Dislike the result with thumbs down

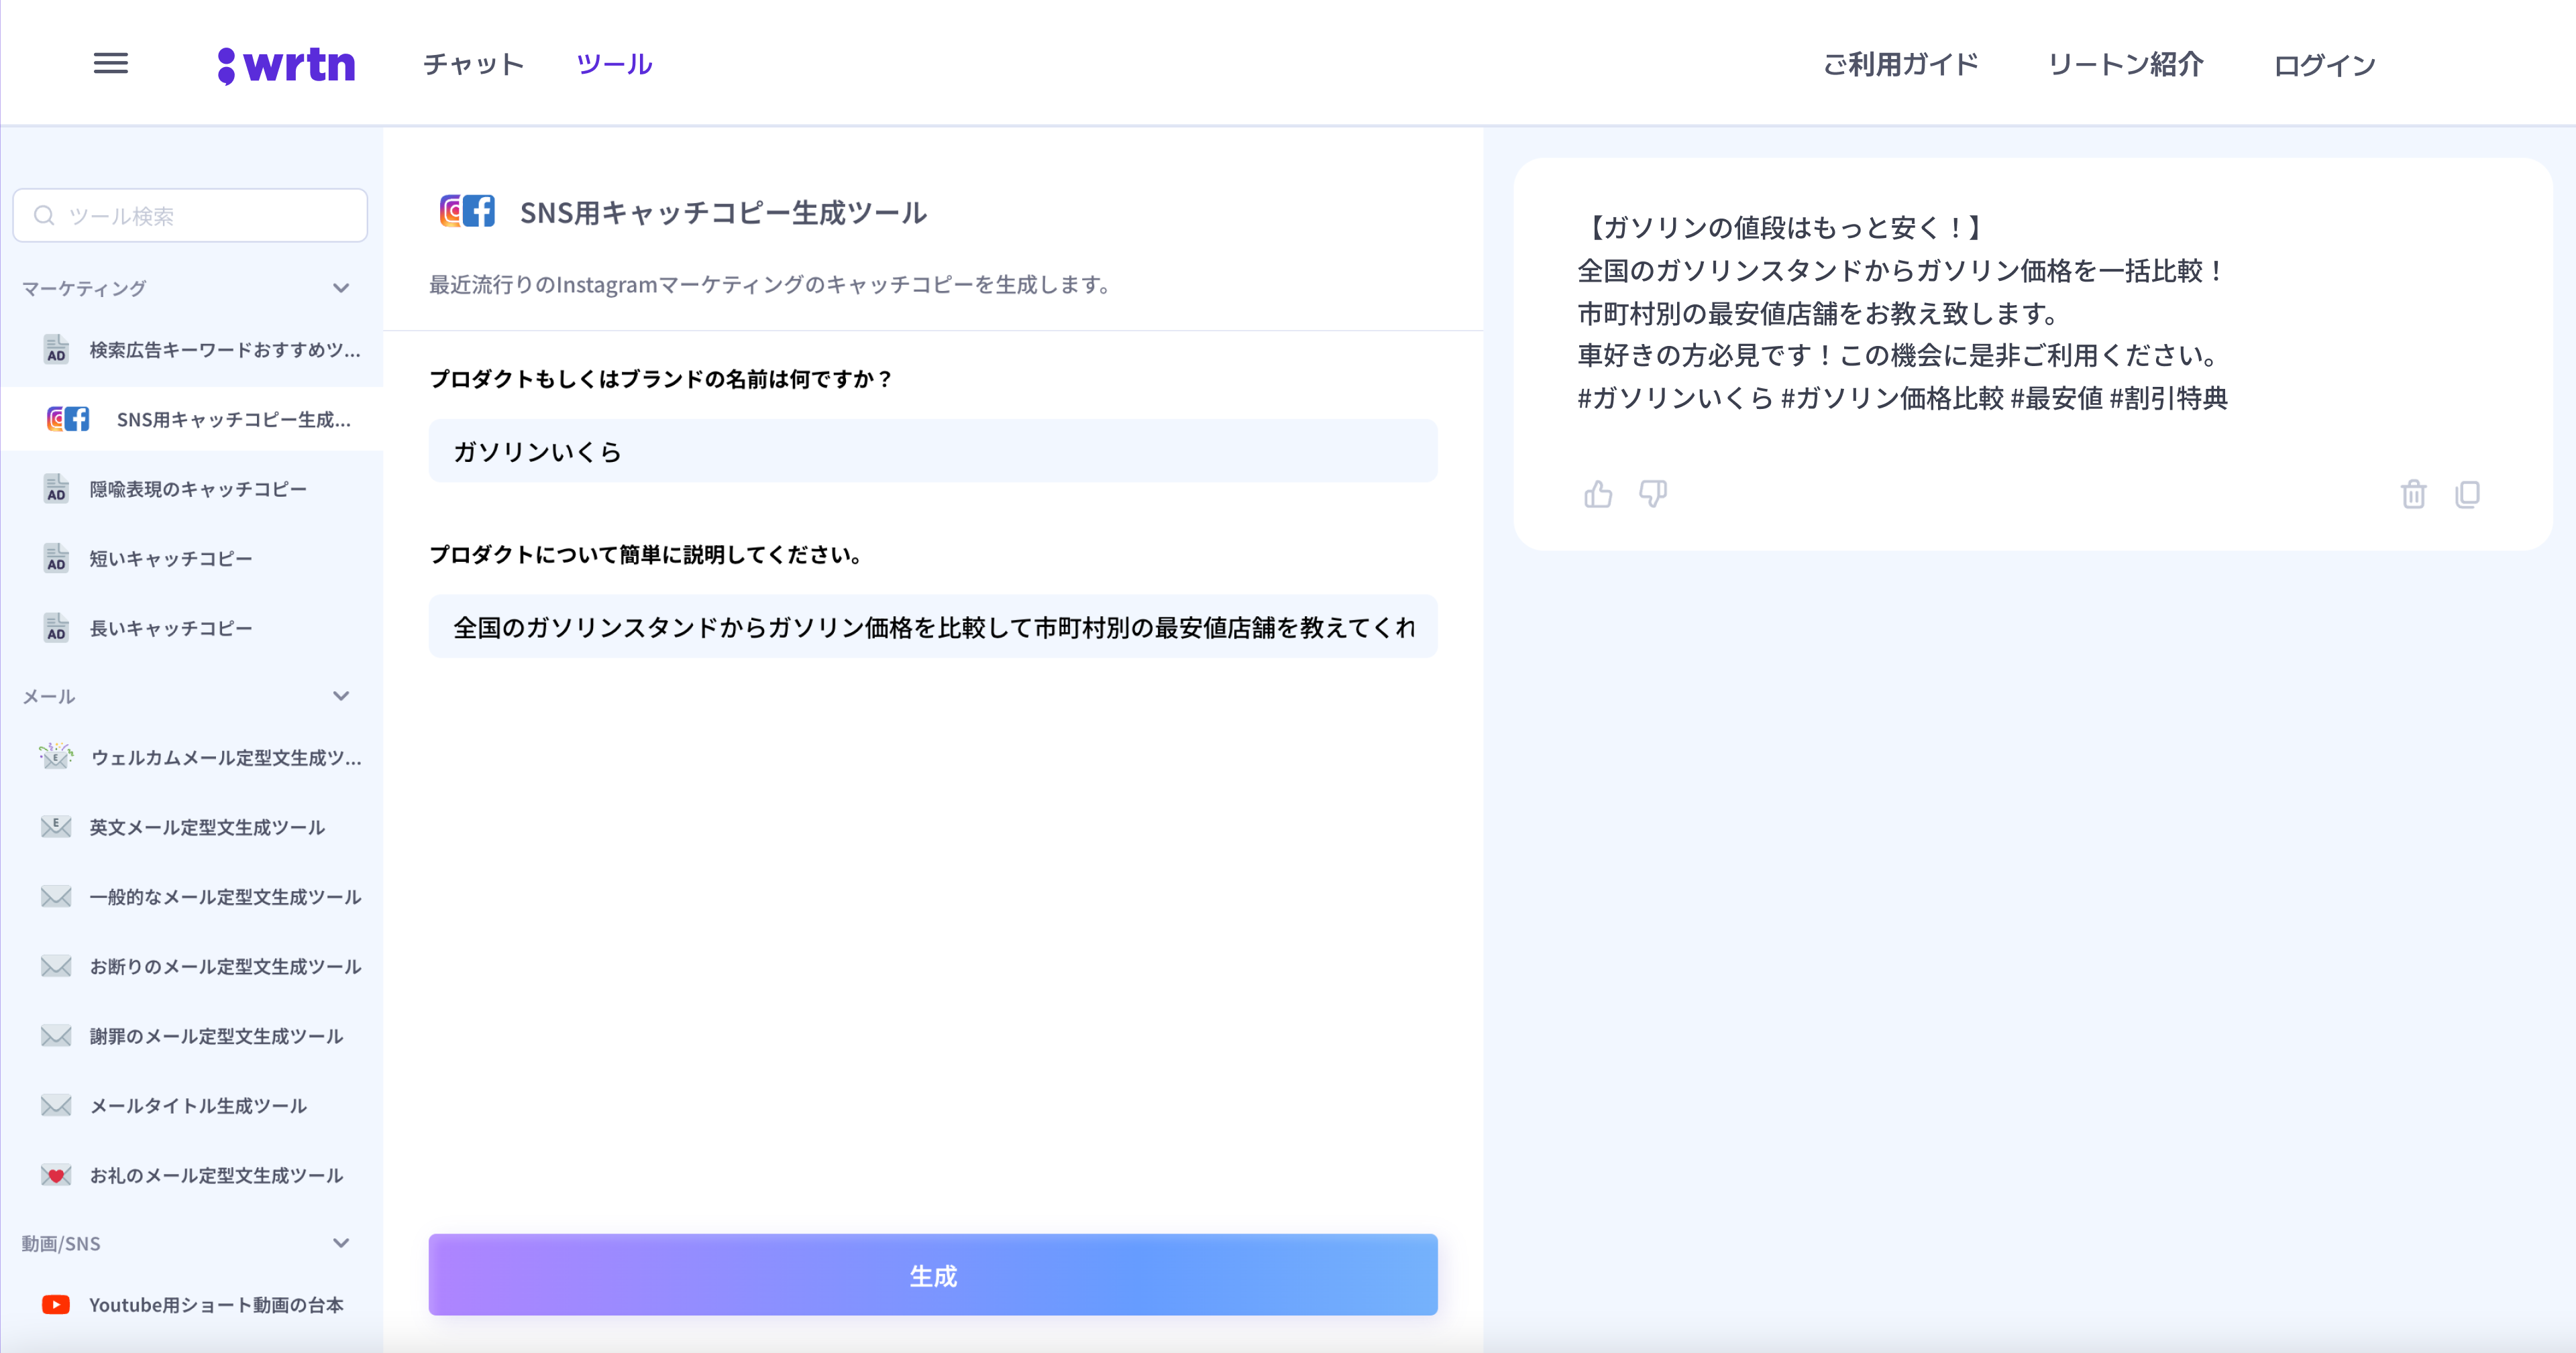(x=1652, y=493)
